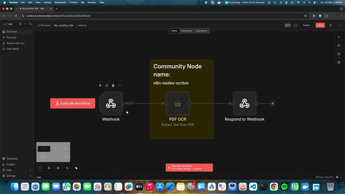Click the reset zoom undo icon

[x=67, y=168]
